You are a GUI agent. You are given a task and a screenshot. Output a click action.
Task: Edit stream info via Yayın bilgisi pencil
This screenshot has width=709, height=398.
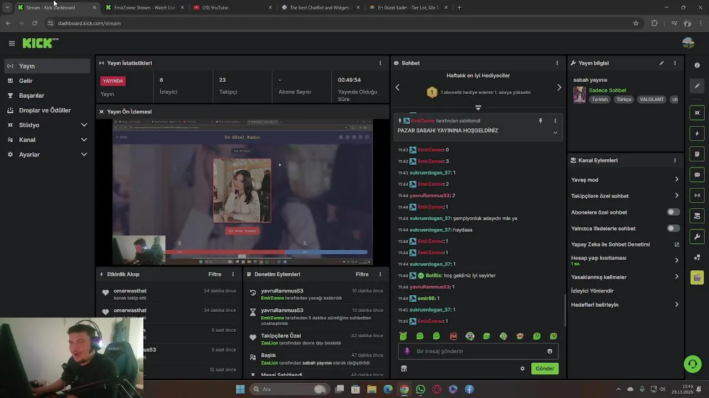click(661, 63)
